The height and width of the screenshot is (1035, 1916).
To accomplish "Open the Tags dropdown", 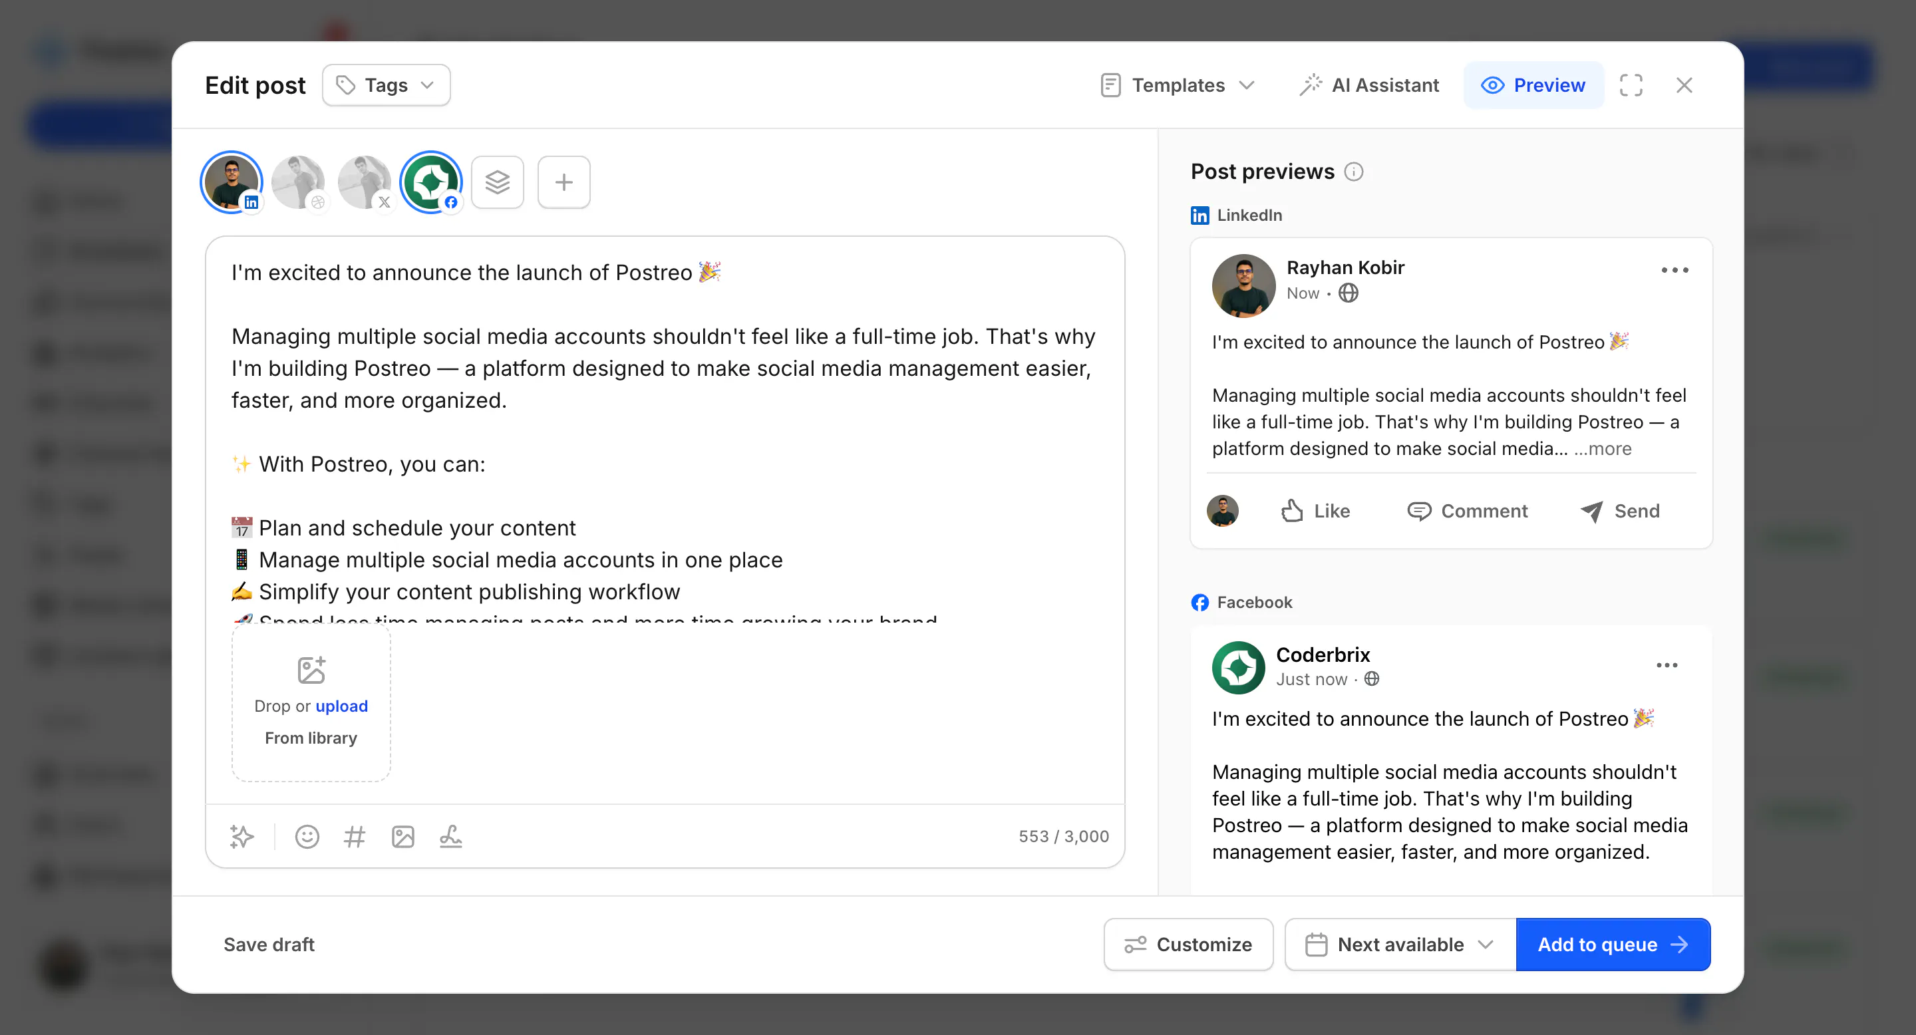I will point(385,86).
